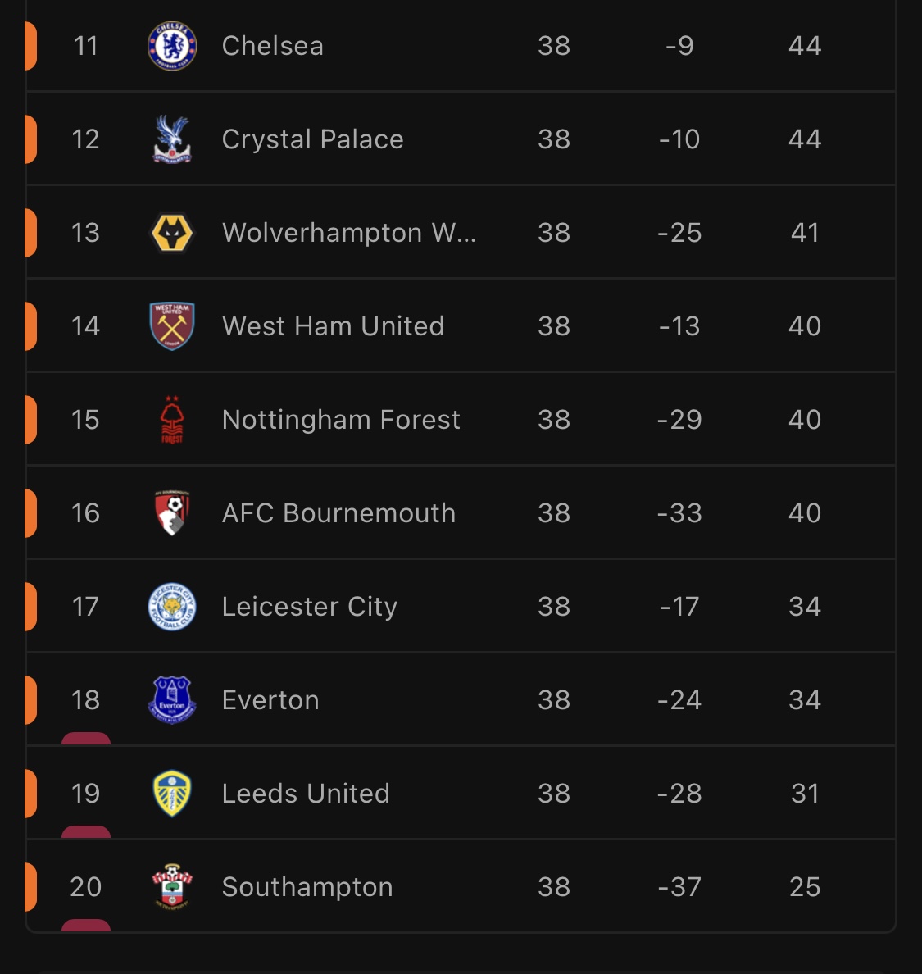The width and height of the screenshot is (922, 974).
Task: Click Everton's position number 18
Action: click(x=86, y=700)
